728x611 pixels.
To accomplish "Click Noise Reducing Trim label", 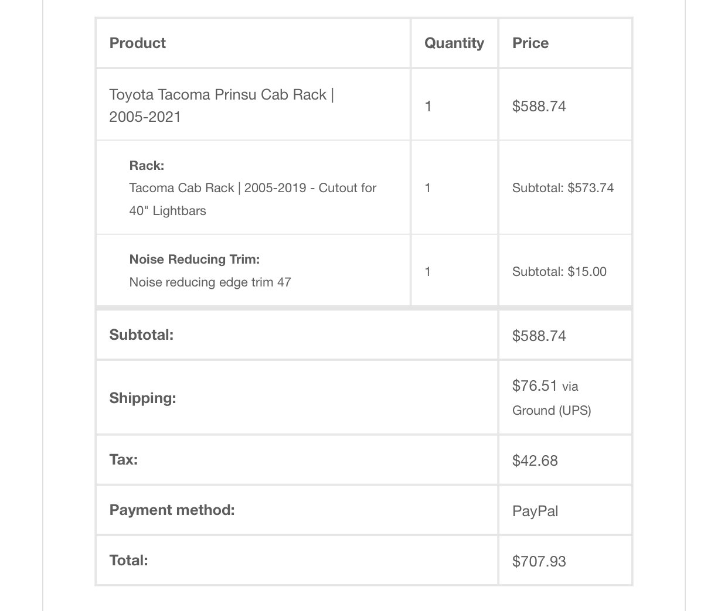I will [x=194, y=259].
